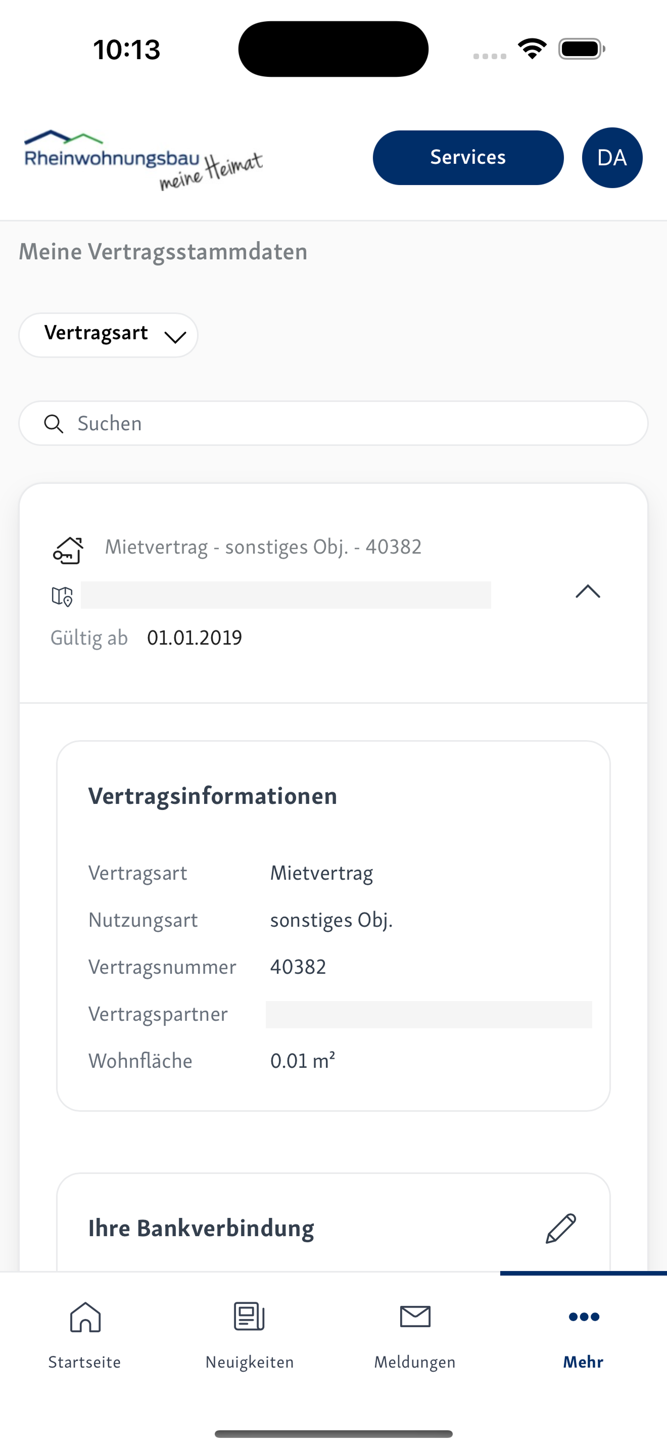Image resolution: width=667 pixels, height=1450 pixels.
Task: Select the 'Nutzungsart' label
Action: tap(143, 920)
